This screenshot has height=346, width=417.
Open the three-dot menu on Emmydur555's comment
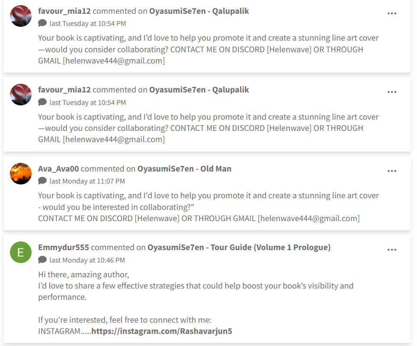(392, 250)
